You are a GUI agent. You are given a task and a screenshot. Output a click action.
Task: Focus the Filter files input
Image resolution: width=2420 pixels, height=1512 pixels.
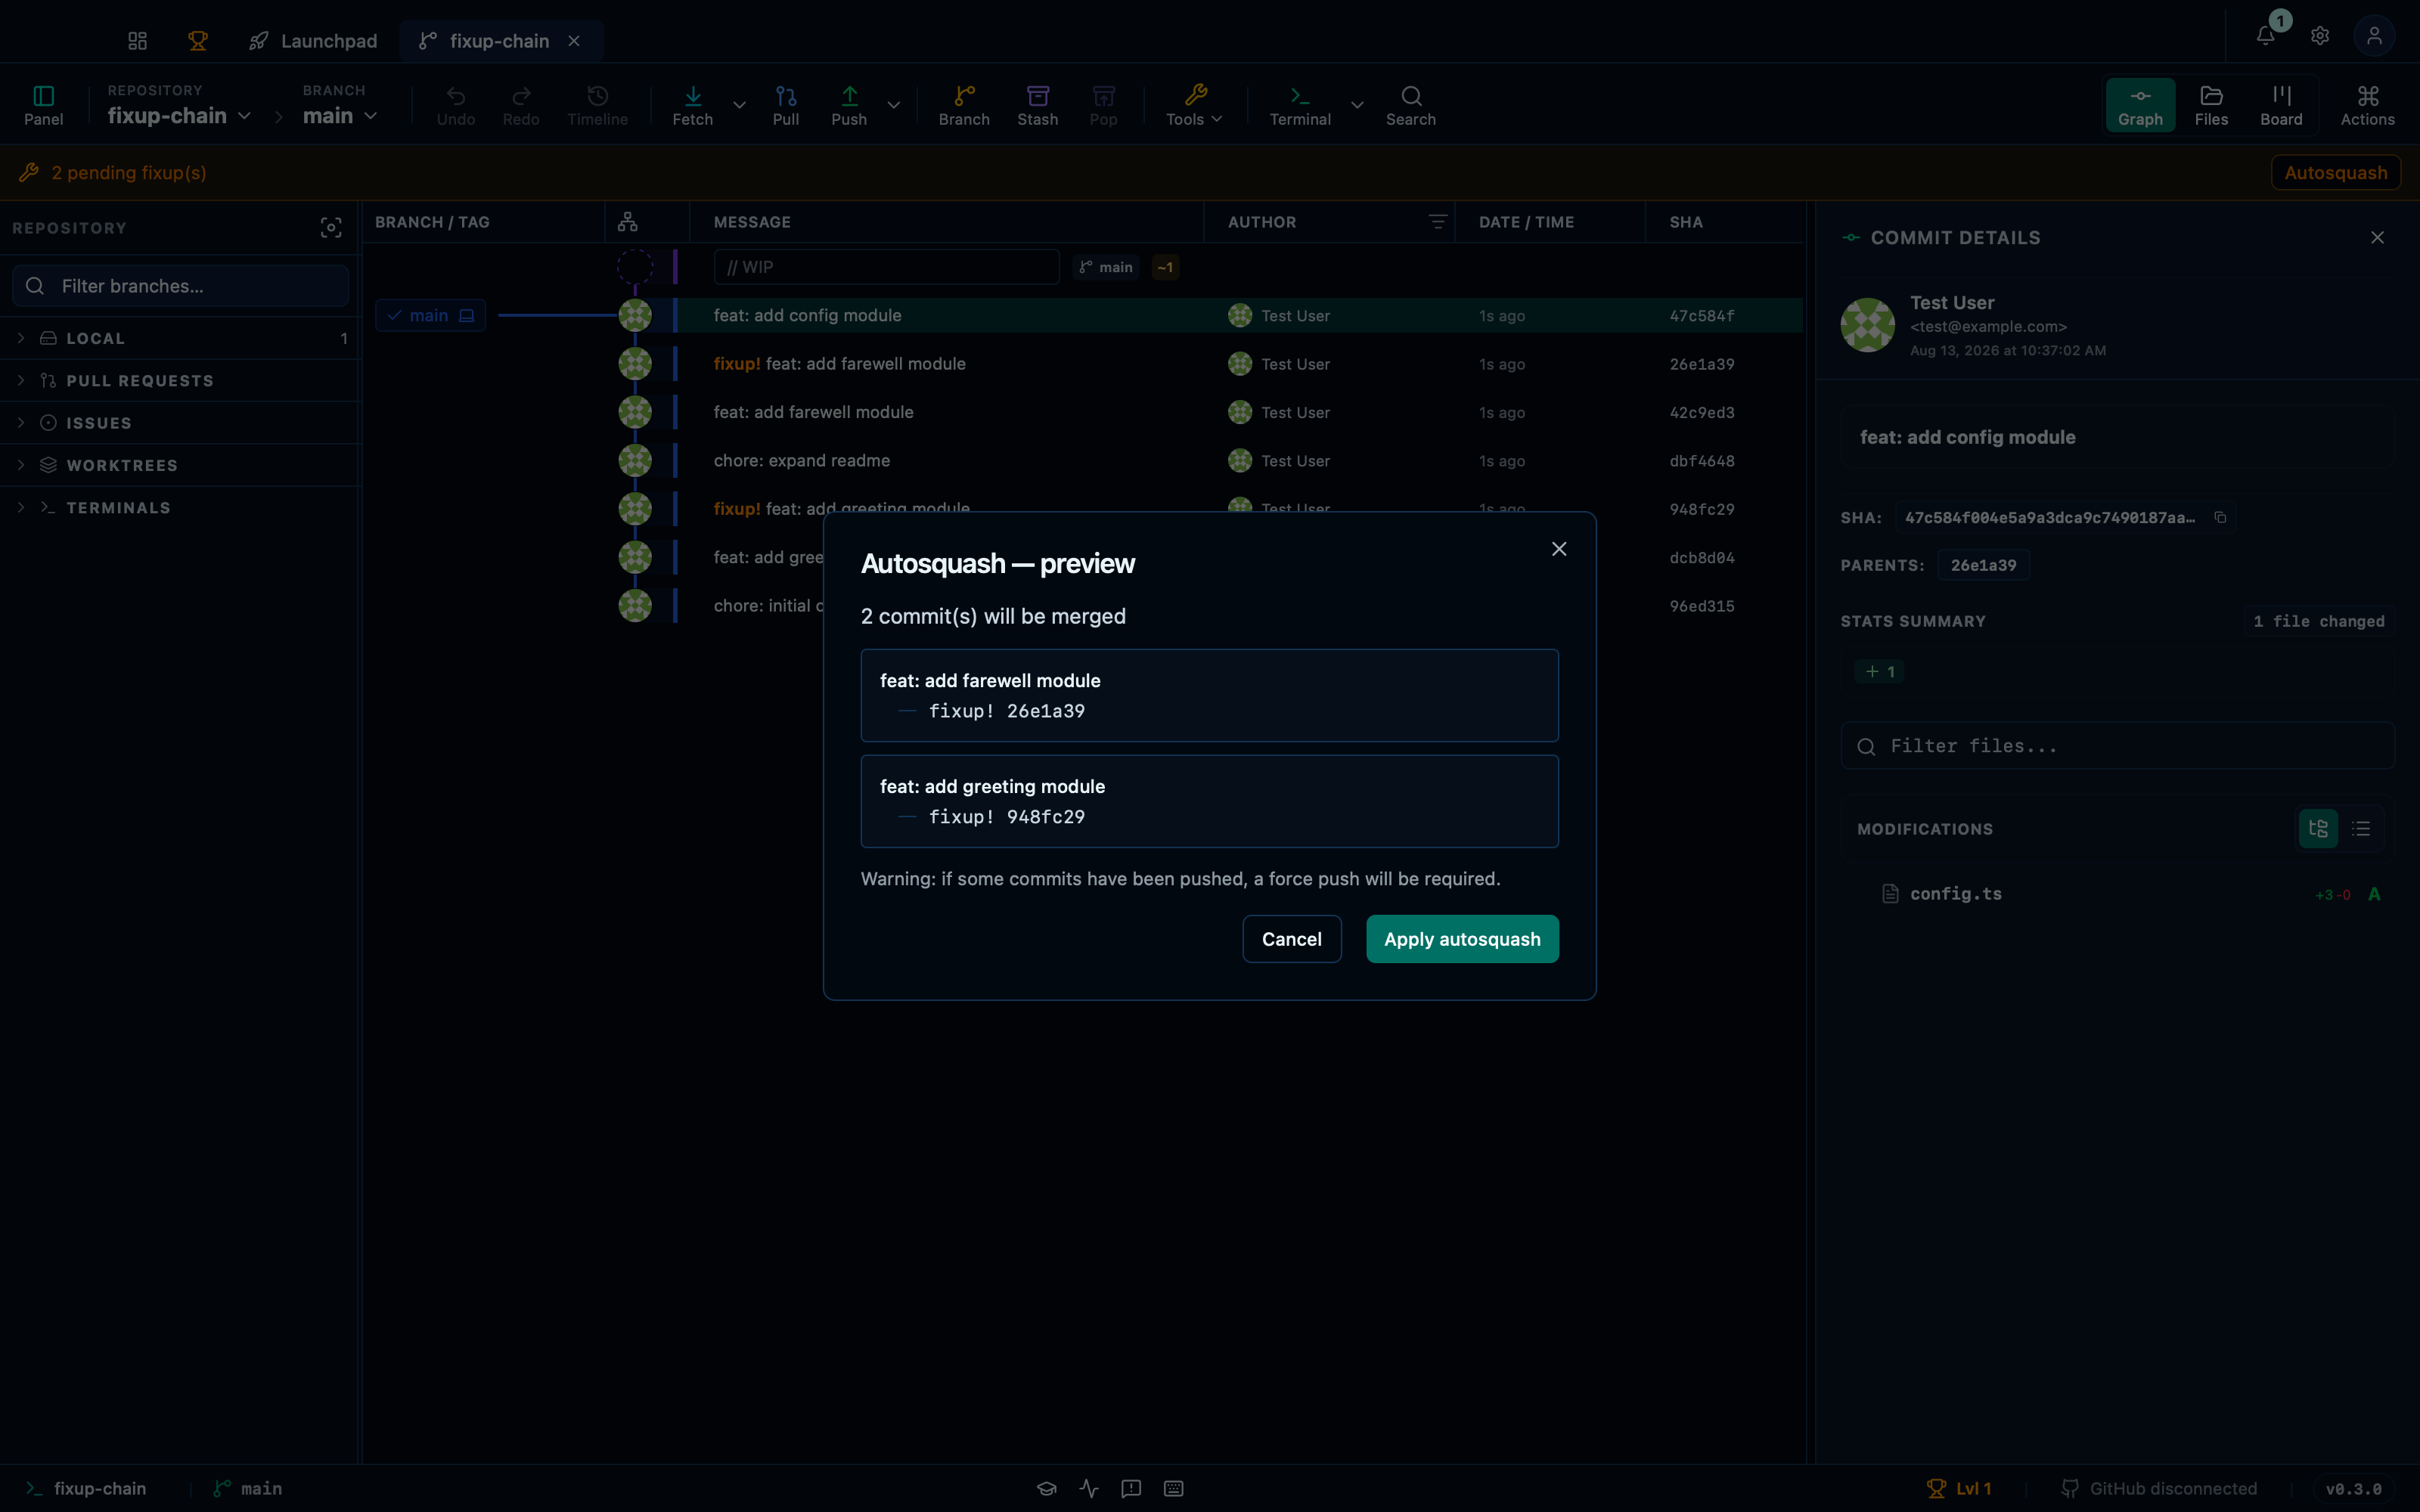2117,746
